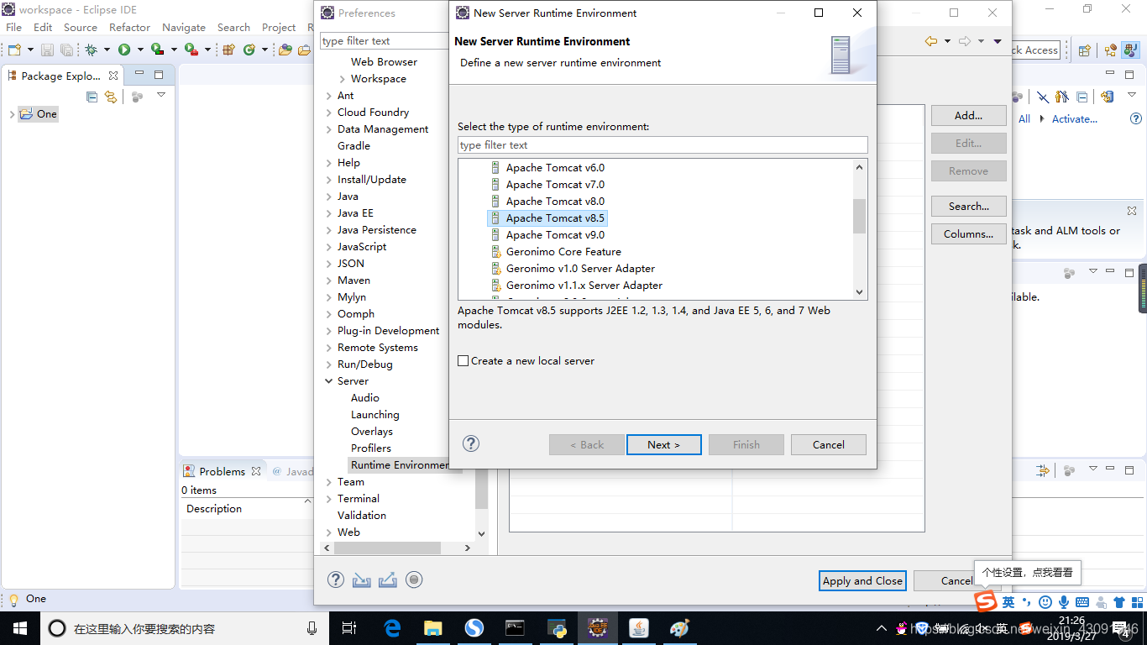This screenshot has width=1147, height=645.
Task: Open the Source menu
Action: [x=81, y=27]
